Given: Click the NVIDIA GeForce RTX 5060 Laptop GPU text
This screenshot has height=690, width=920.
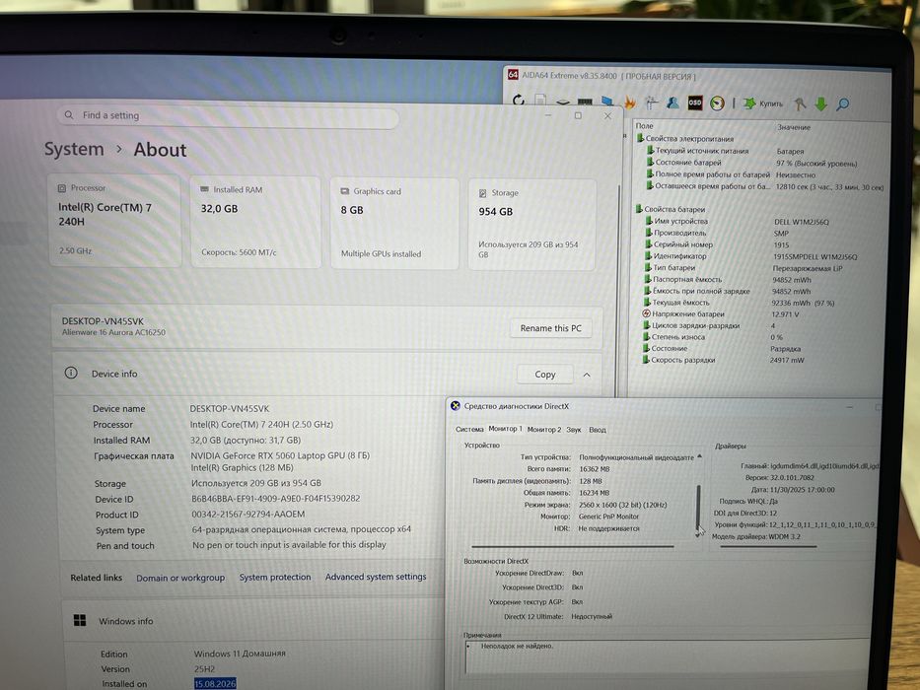Looking at the screenshot, I should click(x=280, y=455).
